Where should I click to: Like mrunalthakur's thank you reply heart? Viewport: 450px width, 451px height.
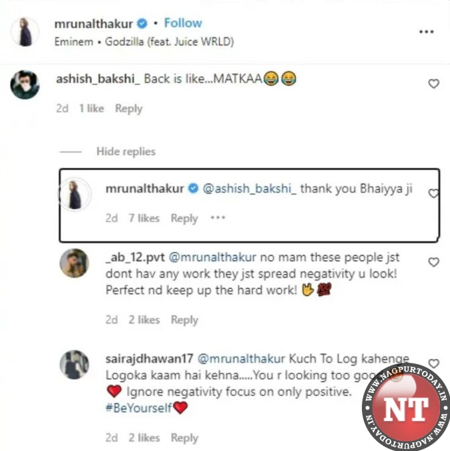433,193
